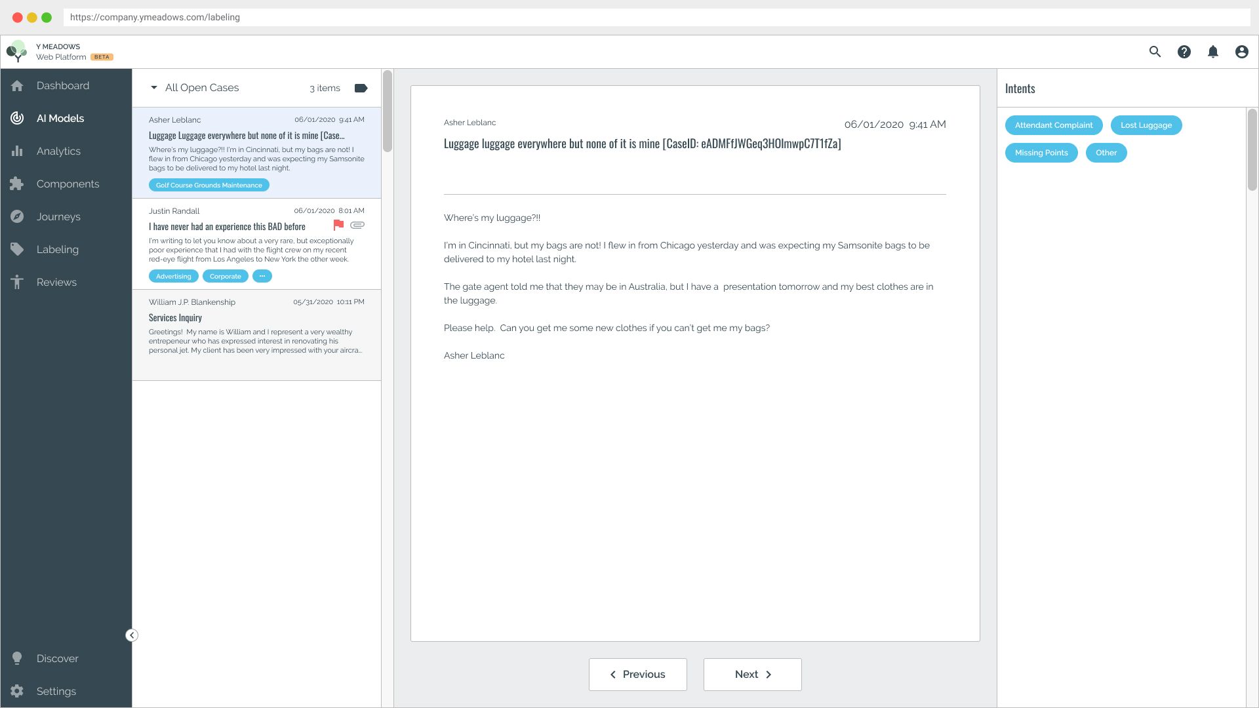The image size is (1259, 708).
Task: Go to Analytics in the sidebar
Action: pos(58,151)
